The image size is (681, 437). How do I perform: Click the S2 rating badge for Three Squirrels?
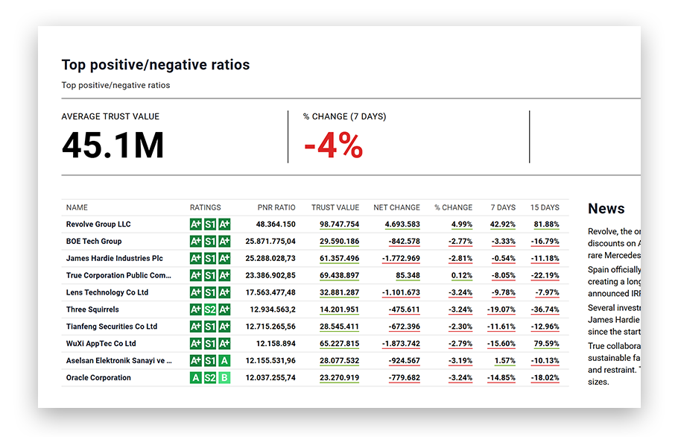[x=210, y=309]
